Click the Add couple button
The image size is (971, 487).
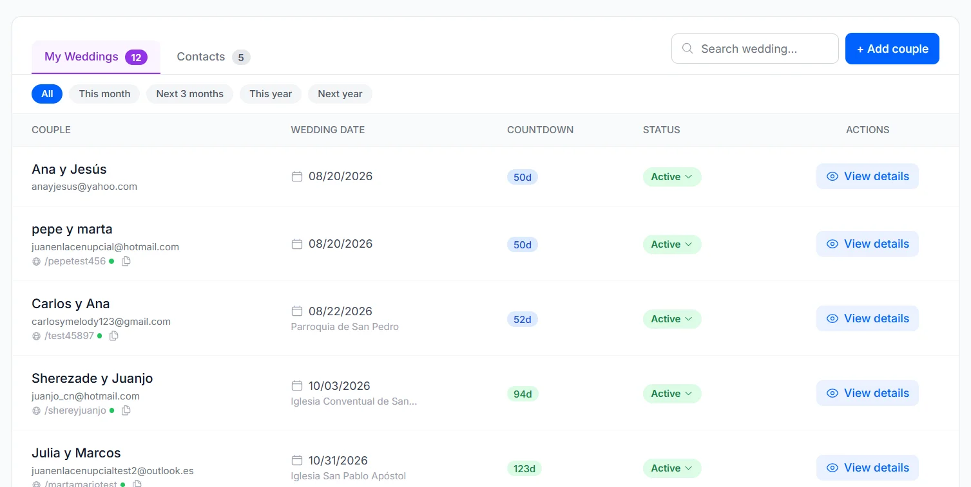tap(892, 49)
